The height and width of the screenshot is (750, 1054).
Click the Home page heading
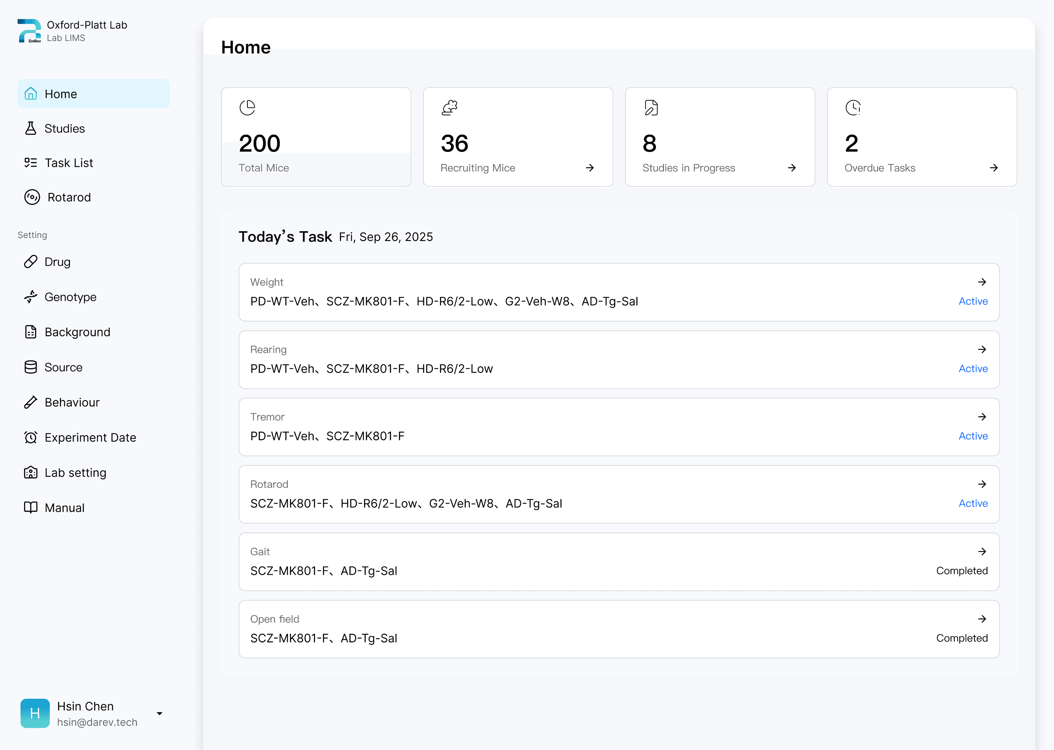(x=246, y=47)
